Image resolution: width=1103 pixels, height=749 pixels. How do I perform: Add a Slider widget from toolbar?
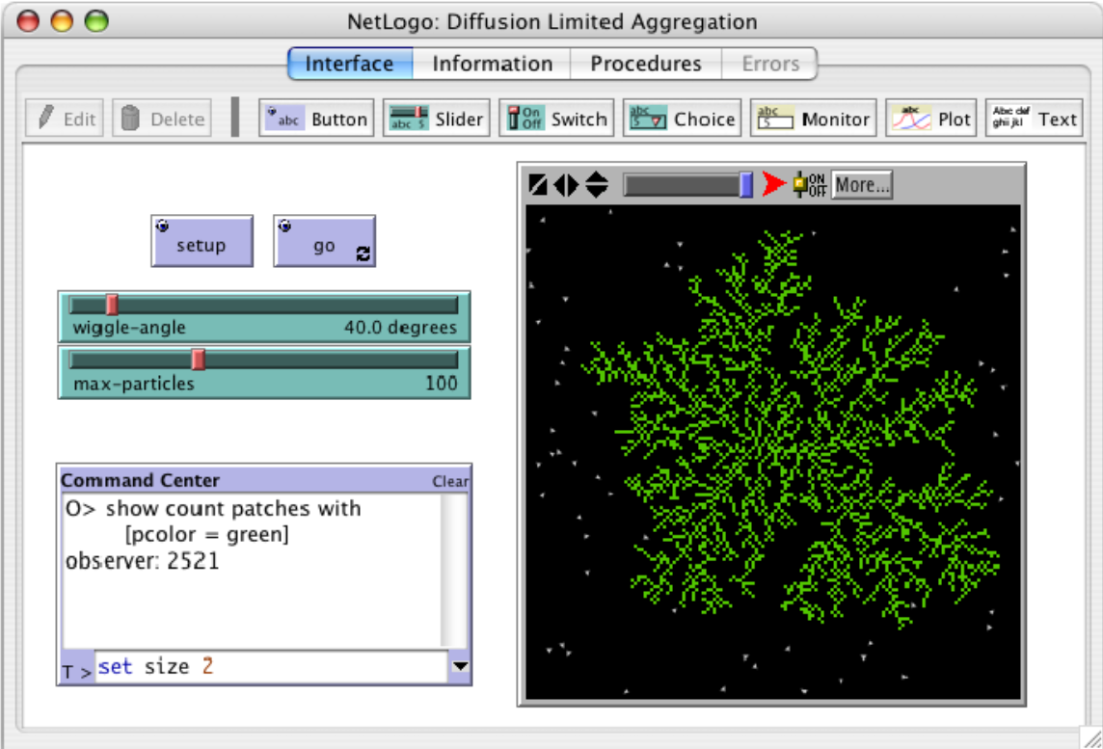click(436, 120)
